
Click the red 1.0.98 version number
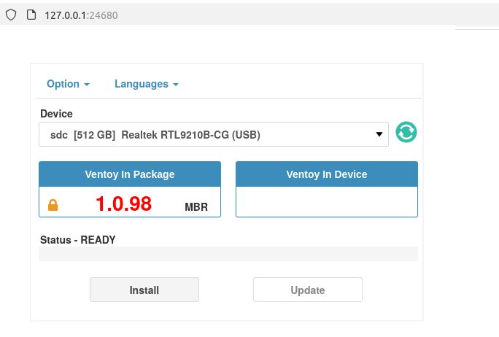123,204
